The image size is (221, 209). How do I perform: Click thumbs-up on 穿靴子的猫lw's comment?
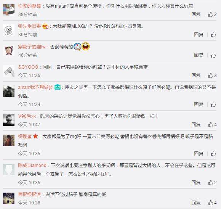pyautogui.click(x=213, y=55)
